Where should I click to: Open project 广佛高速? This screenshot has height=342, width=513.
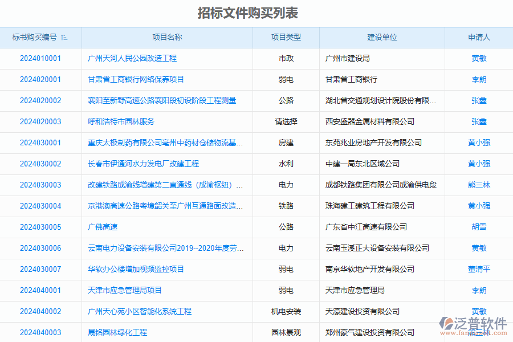pyautogui.click(x=103, y=227)
